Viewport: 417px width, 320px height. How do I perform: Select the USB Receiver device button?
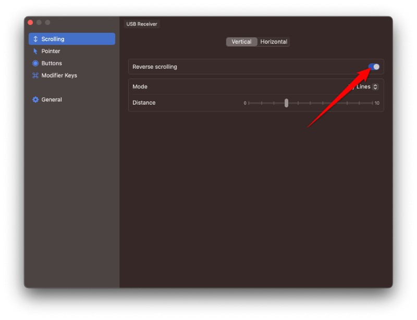[142, 24]
